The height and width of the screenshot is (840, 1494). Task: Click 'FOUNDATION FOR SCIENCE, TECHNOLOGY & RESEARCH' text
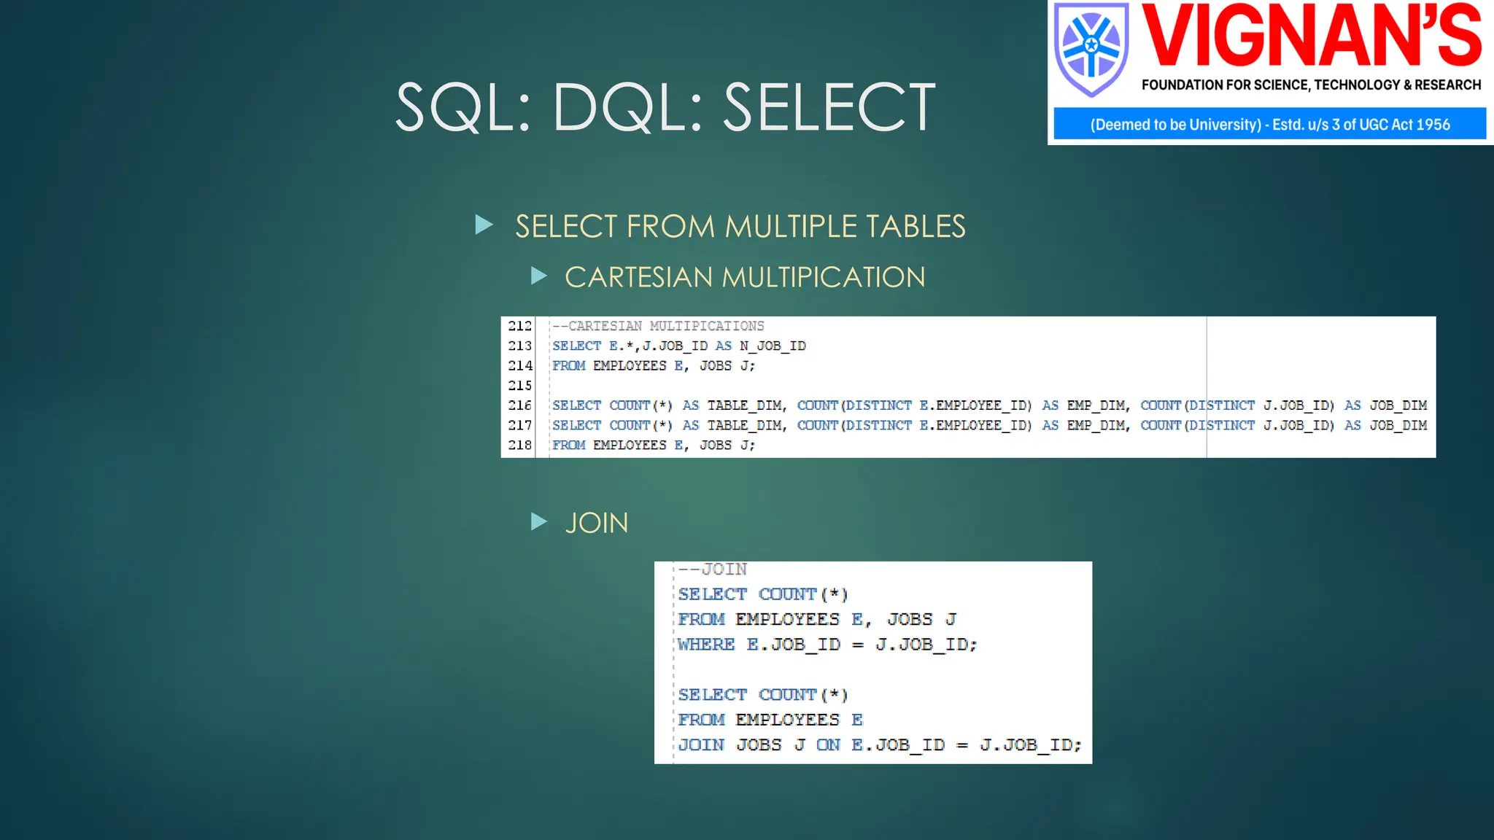[1311, 85]
